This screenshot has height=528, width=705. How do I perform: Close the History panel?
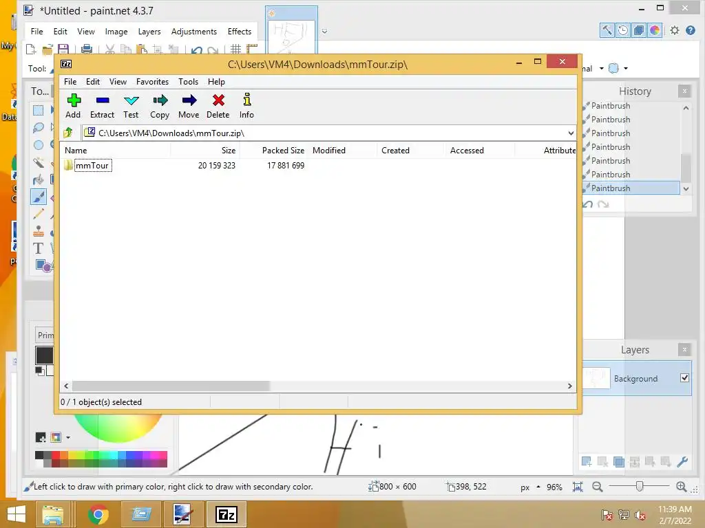point(684,91)
